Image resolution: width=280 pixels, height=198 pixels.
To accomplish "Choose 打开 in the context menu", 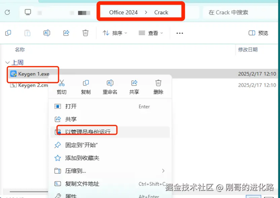I will (110, 106).
